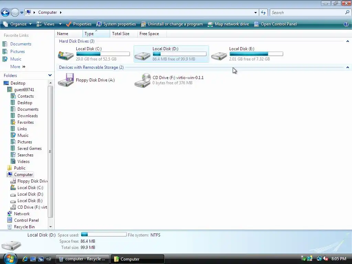Sort by the Type column header
This screenshot has width=352, height=264.
coord(96,34)
